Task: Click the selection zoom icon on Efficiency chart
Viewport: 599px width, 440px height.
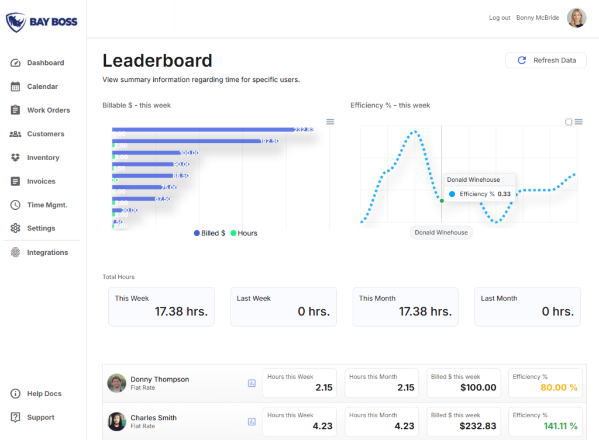Action: point(569,122)
